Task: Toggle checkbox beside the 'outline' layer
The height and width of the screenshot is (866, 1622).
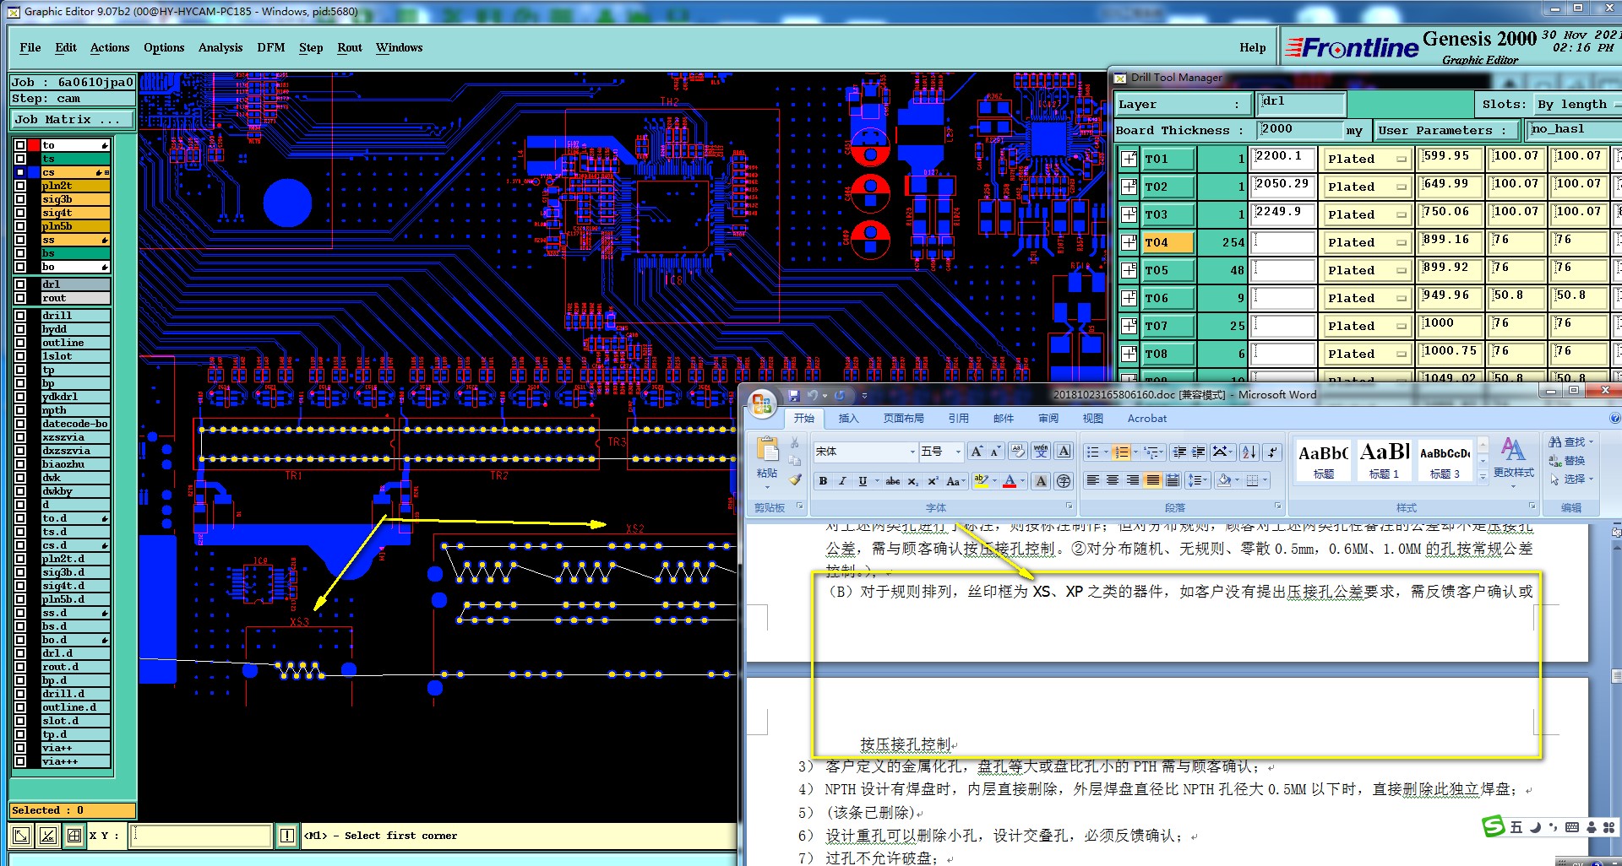Action: (20, 343)
